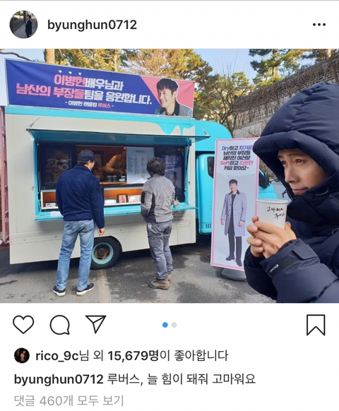Image resolution: width=339 pixels, height=411 pixels.
Task: Tap the standing pink banner in photo
Action: click(x=235, y=203)
